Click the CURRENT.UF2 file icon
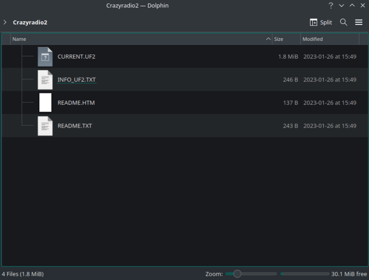 (x=45, y=57)
